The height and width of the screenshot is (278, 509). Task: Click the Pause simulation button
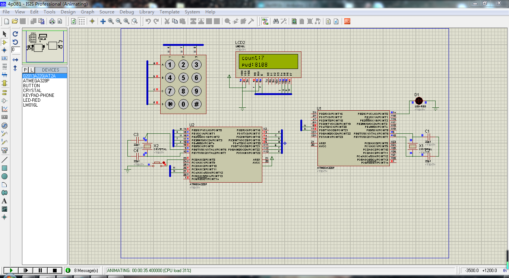(x=40, y=270)
